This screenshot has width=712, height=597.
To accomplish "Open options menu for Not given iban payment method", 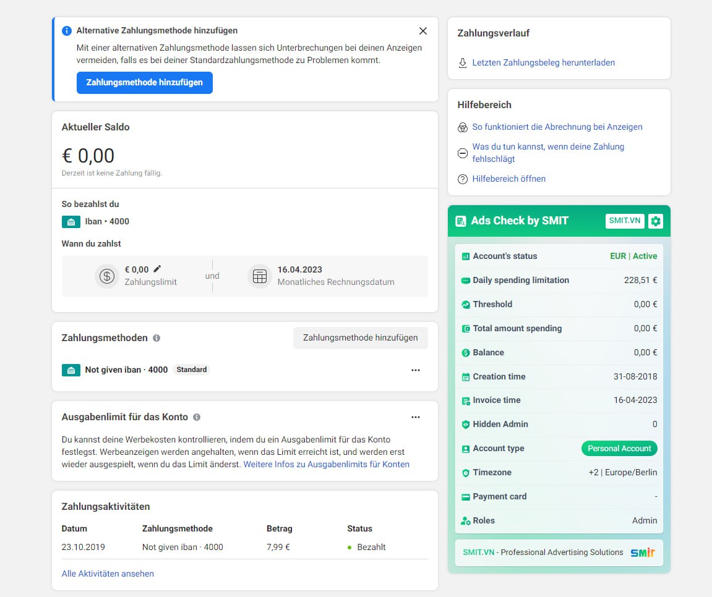I will (415, 370).
